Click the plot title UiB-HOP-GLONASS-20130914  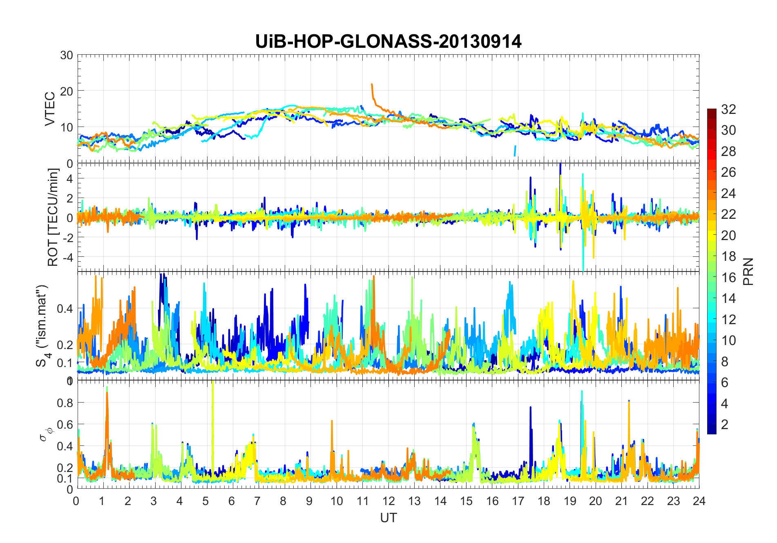click(x=388, y=41)
